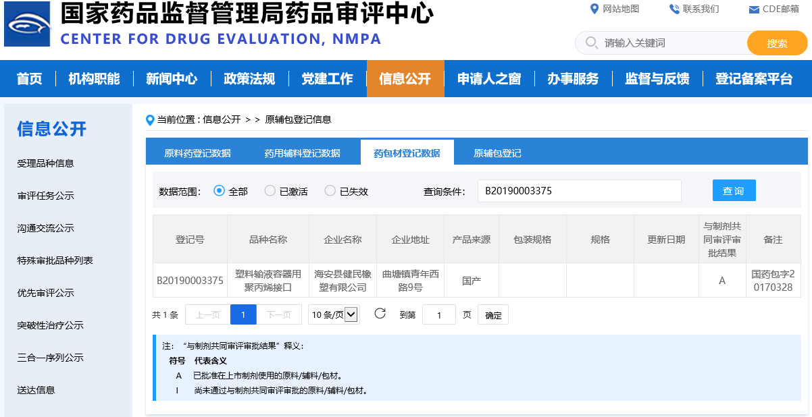812x417 pixels.
Task: Click the refresh icon in pagination
Action: (380, 314)
